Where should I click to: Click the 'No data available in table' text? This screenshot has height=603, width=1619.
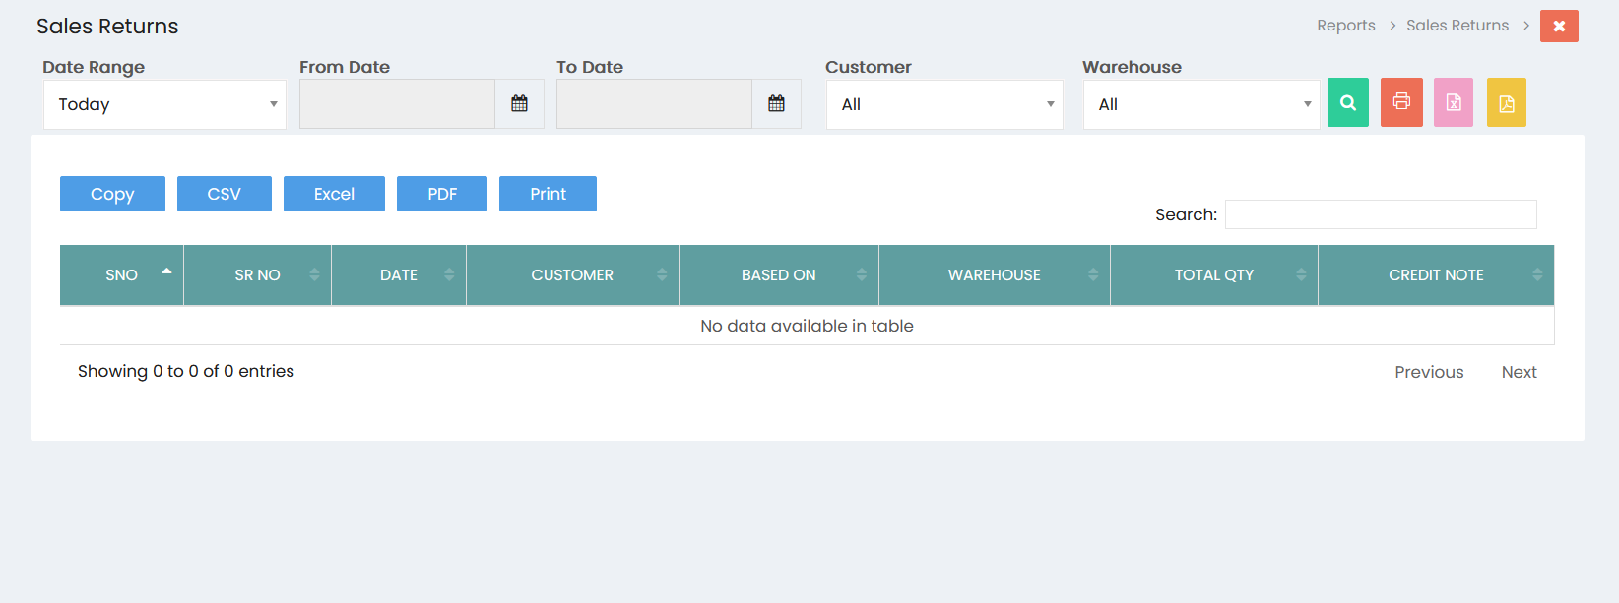point(807,326)
